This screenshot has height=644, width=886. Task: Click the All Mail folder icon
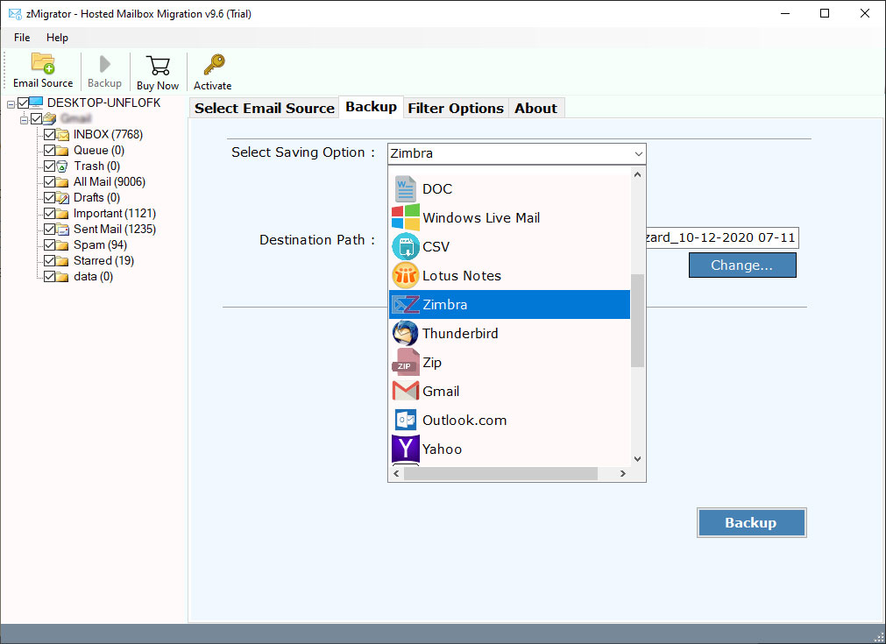63,182
